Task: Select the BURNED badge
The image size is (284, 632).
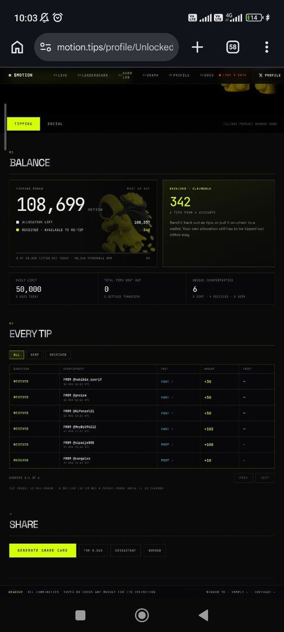Action: point(155,550)
